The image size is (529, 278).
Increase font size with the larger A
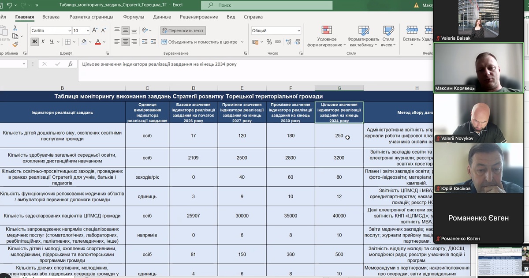96,30
